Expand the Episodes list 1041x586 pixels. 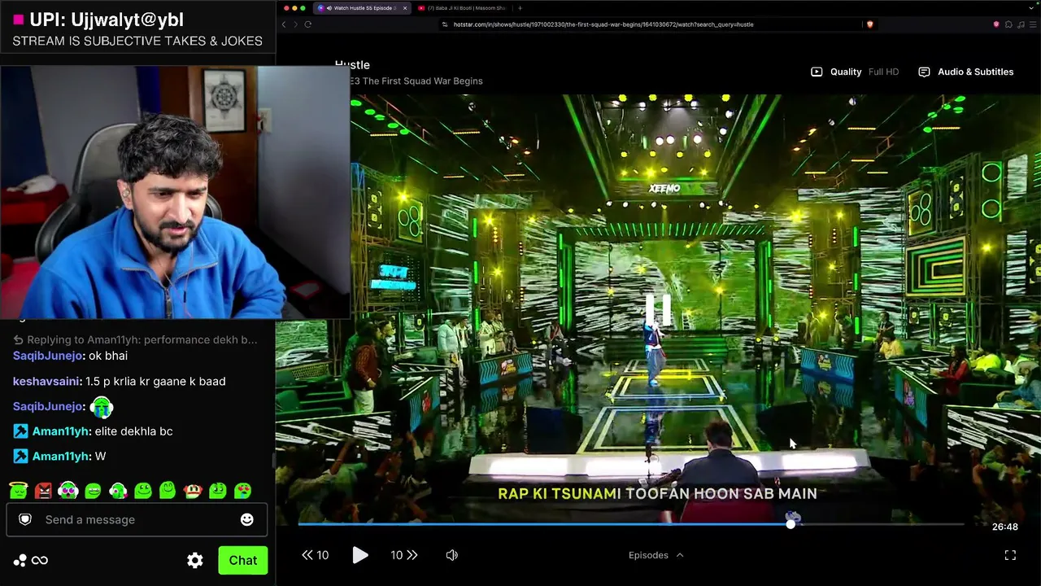(656, 555)
